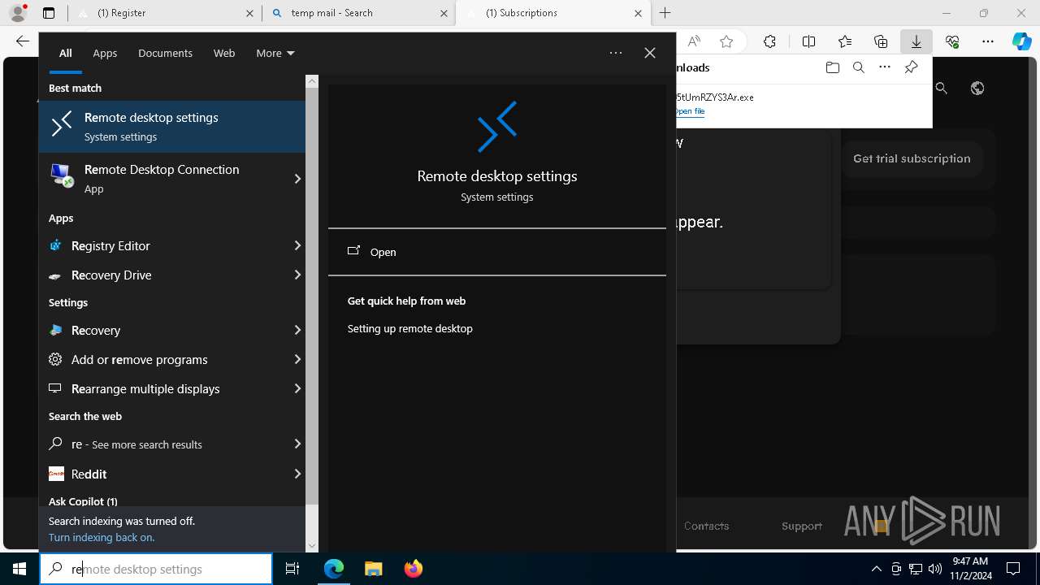
Task: Show hidden system tray icons
Action: [x=876, y=569]
